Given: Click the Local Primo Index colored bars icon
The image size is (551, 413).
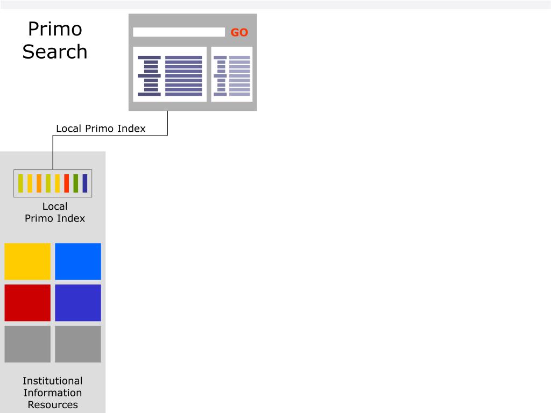Looking at the screenshot, I should click(53, 183).
